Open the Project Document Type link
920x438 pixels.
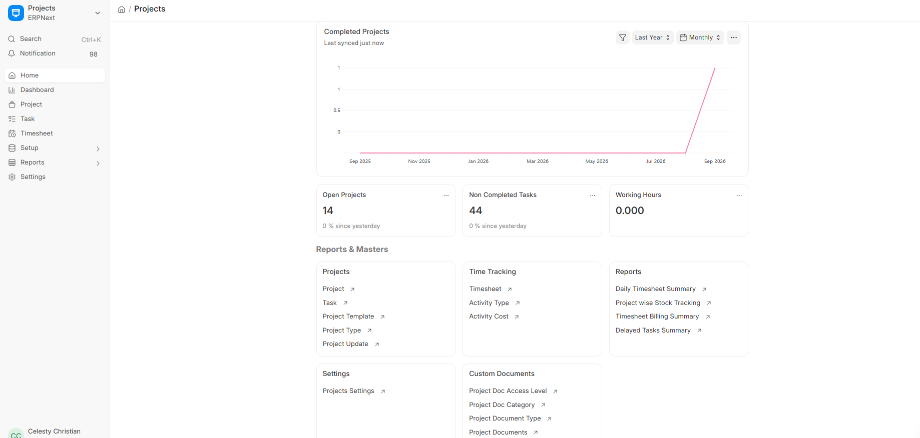[505, 418]
